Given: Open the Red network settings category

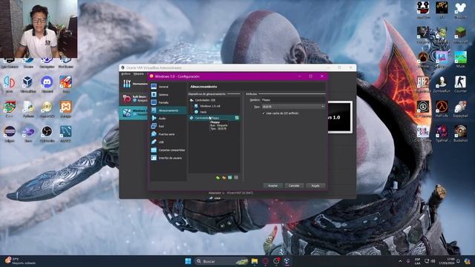Looking at the screenshot, I should click(x=168, y=126).
